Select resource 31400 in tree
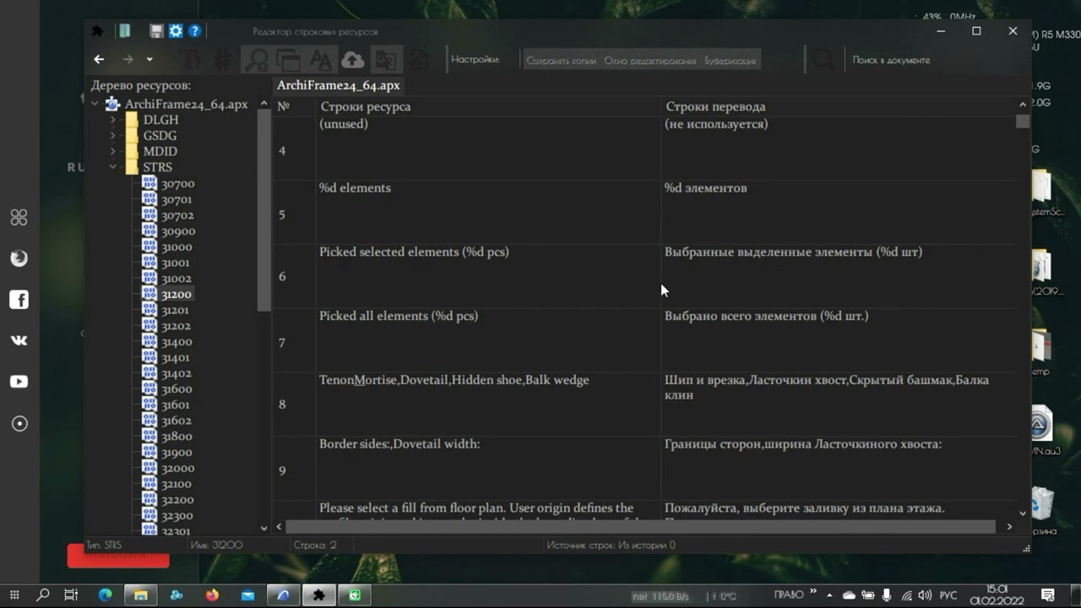Image resolution: width=1081 pixels, height=608 pixels. [177, 341]
